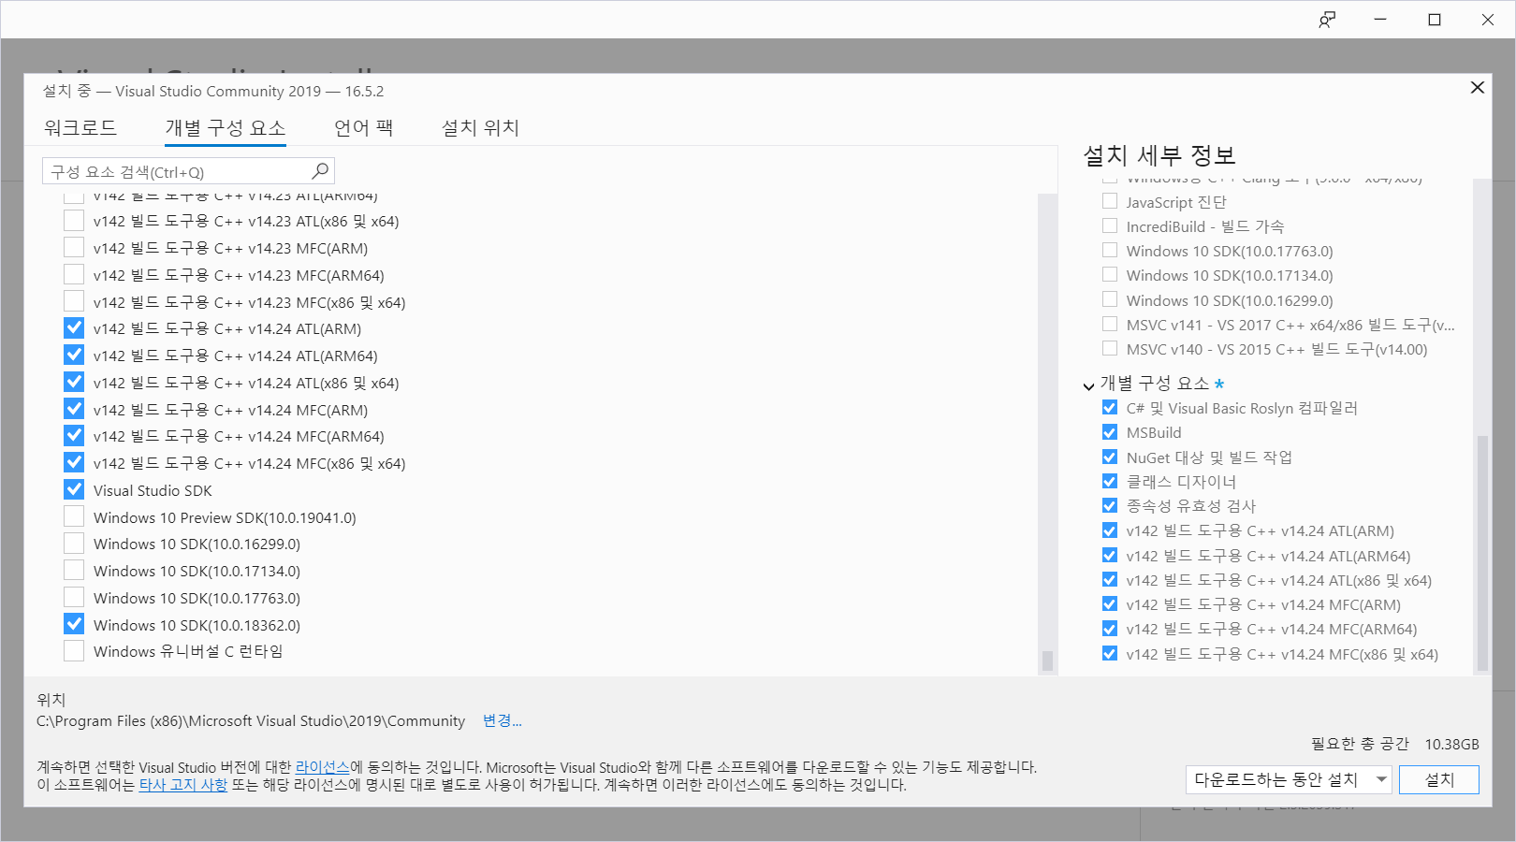Uncheck v14.24 MFC(ARM) in the left list
The image size is (1516, 842).
74,410
